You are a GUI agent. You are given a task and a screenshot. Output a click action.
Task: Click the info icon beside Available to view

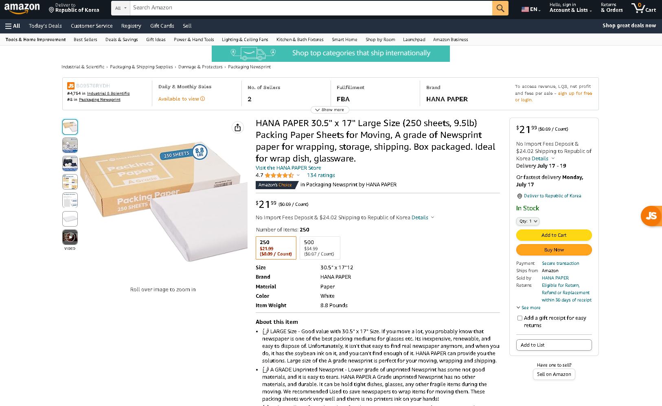click(x=203, y=99)
